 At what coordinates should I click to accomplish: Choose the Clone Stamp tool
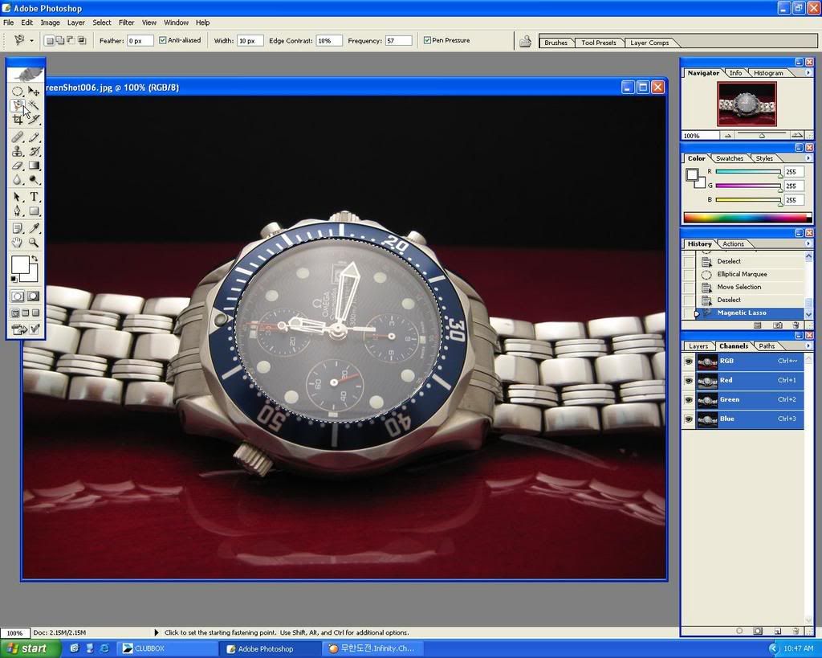tap(18, 152)
